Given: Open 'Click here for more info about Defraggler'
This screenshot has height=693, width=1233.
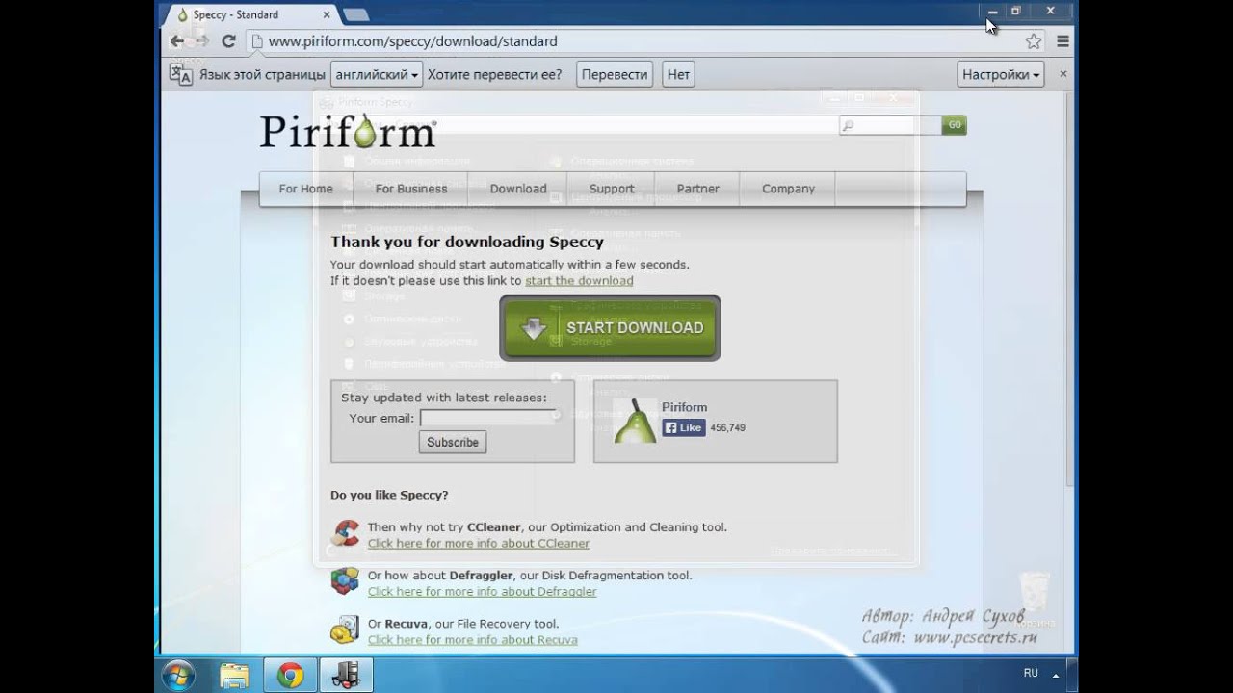Looking at the screenshot, I should [483, 592].
